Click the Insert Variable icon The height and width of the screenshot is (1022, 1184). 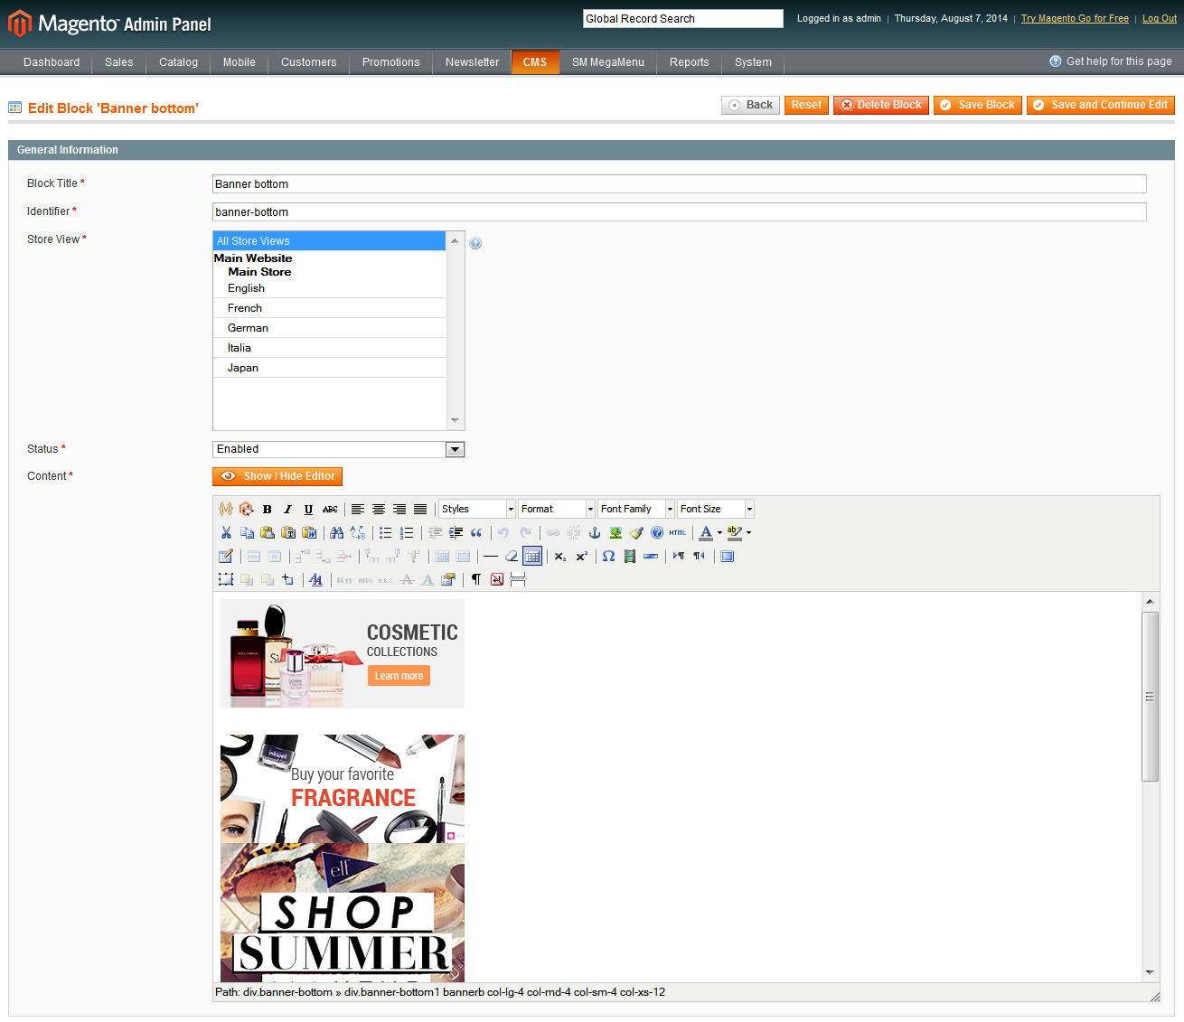tap(226, 509)
